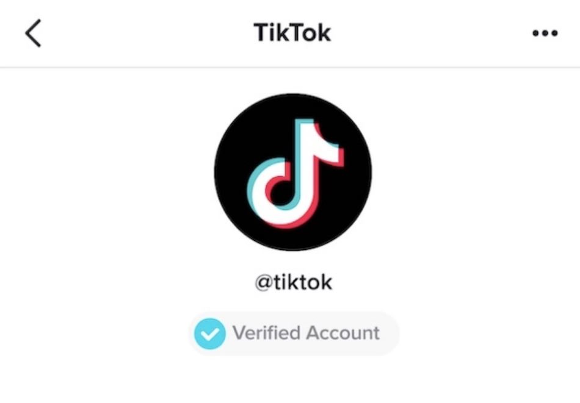Open the three-dot more options menu
Screen dimensions: 580x403
(x=545, y=34)
